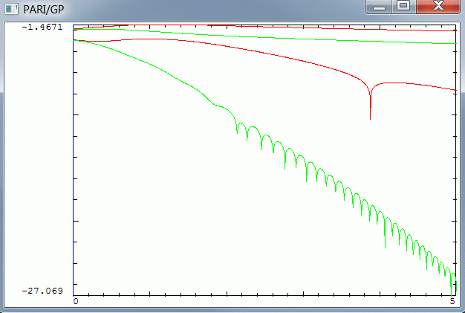Click the first small dip of the green oscillations
This screenshot has width=465, height=313.
[238, 131]
